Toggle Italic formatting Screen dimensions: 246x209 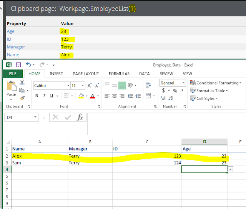click(44, 96)
